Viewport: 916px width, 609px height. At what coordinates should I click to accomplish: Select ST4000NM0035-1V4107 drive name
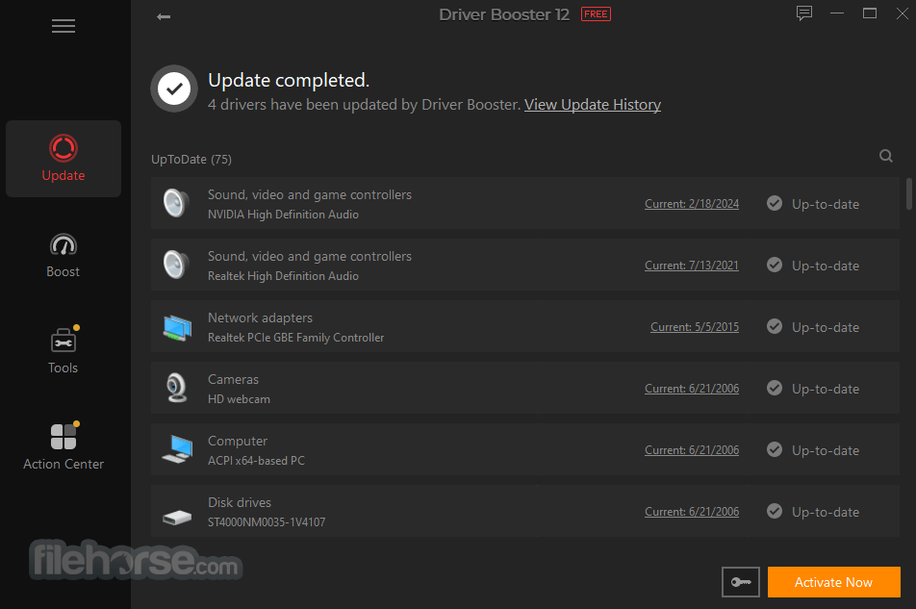coord(267,522)
